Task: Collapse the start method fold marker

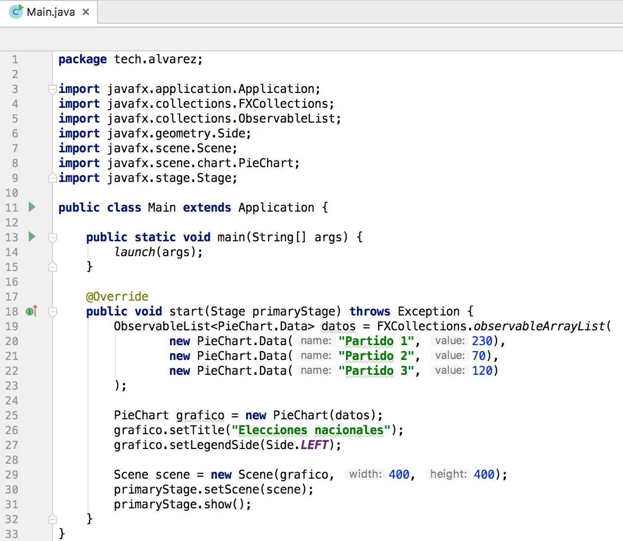Action: coord(52,312)
